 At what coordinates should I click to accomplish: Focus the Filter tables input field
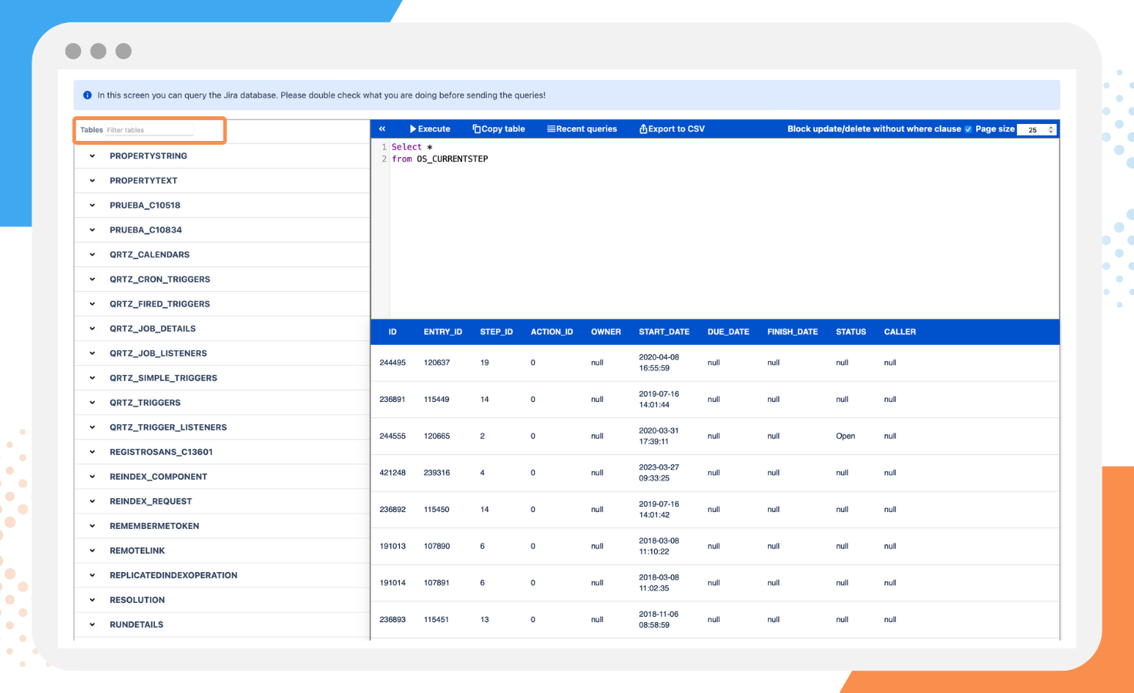(149, 130)
